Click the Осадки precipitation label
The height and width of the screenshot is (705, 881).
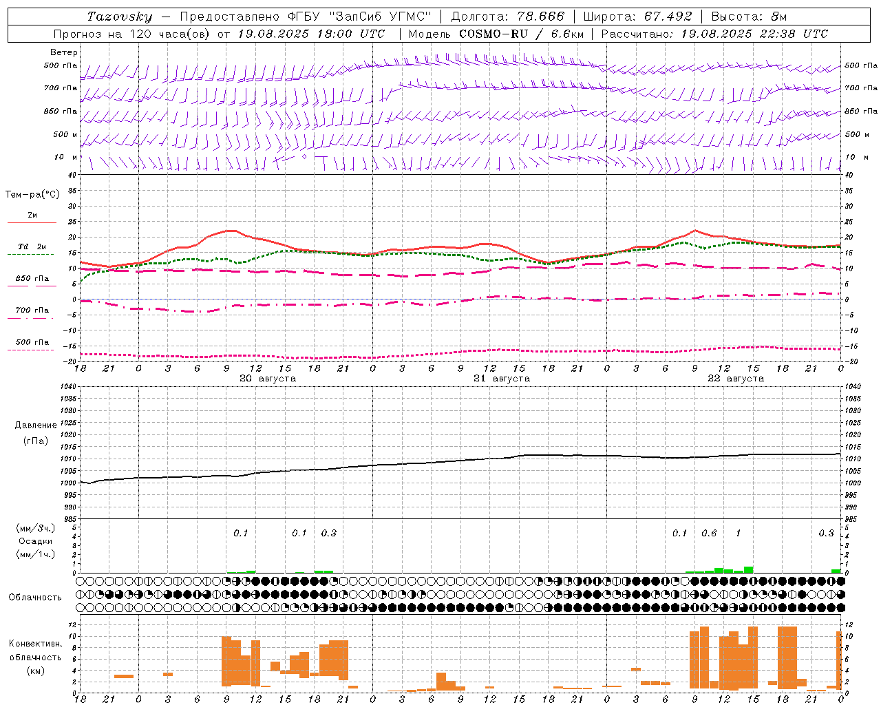(x=36, y=541)
